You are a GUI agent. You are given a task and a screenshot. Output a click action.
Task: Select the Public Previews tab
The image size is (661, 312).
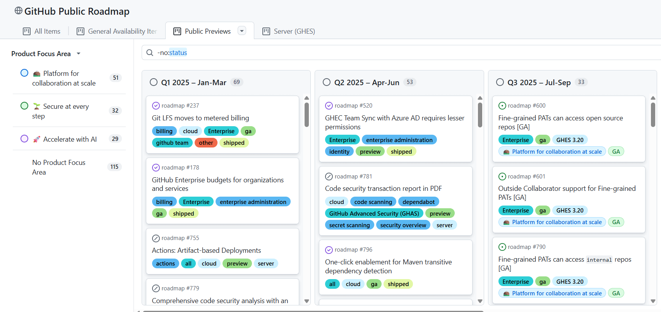(208, 31)
